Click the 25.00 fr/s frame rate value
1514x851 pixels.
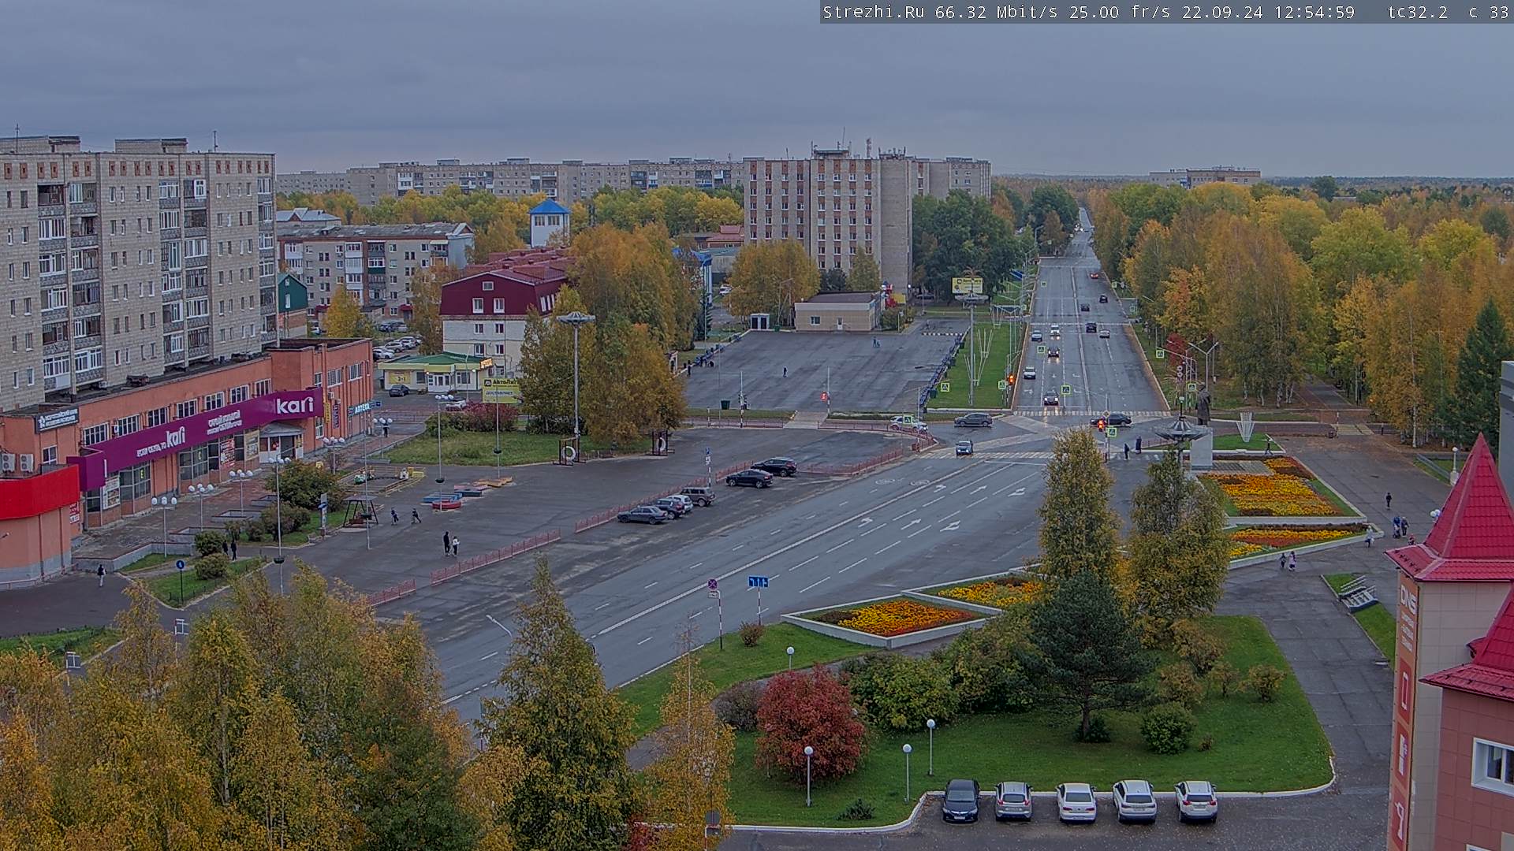pos(1120,13)
